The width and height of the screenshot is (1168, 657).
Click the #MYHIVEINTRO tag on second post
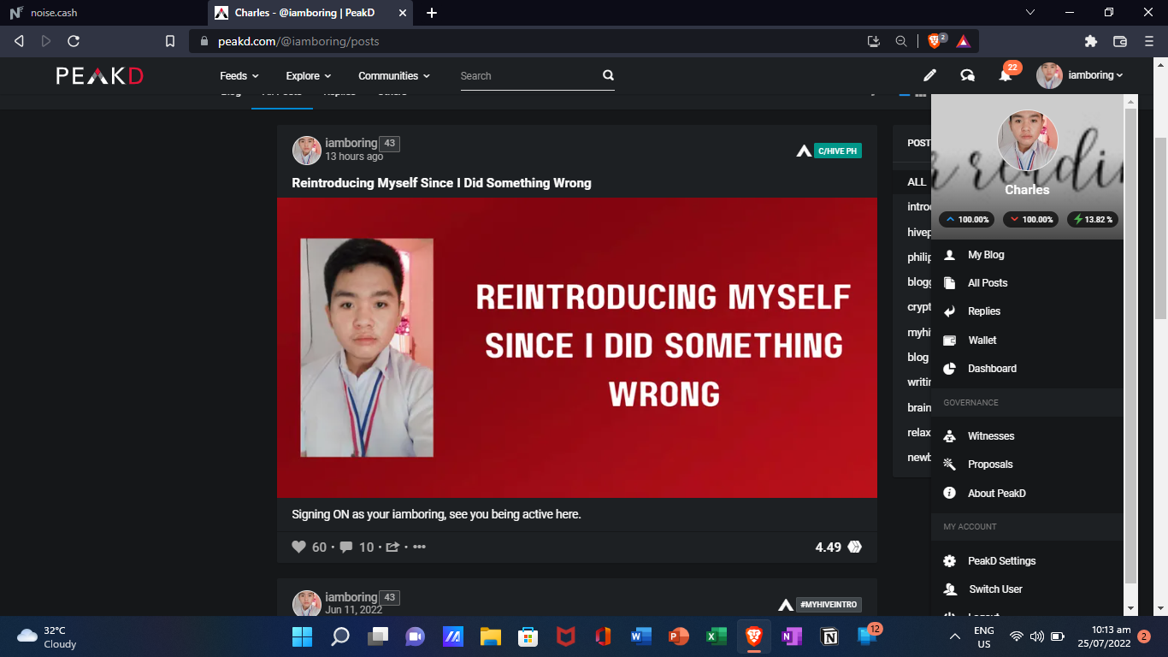[829, 605]
